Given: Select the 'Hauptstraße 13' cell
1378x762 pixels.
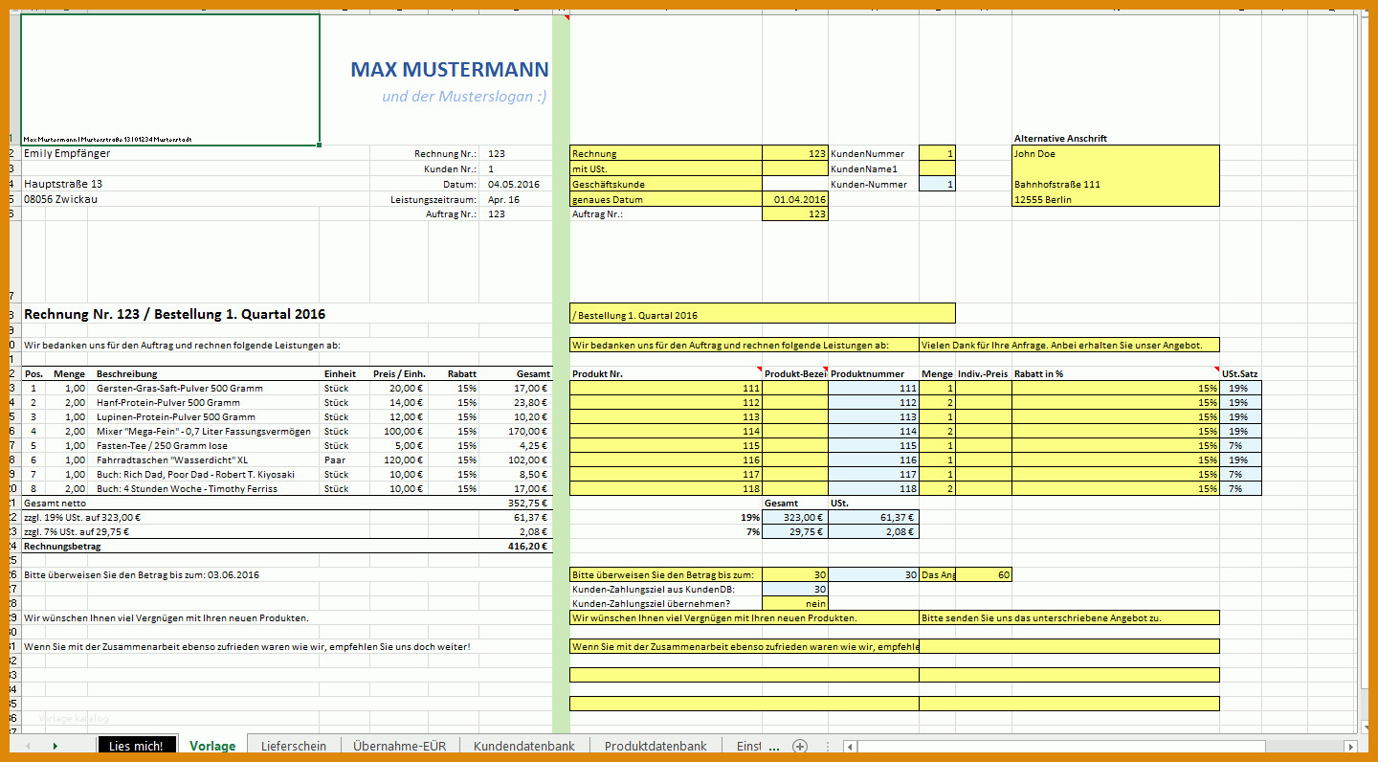Looking at the screenshot, I should coord(63,184).
